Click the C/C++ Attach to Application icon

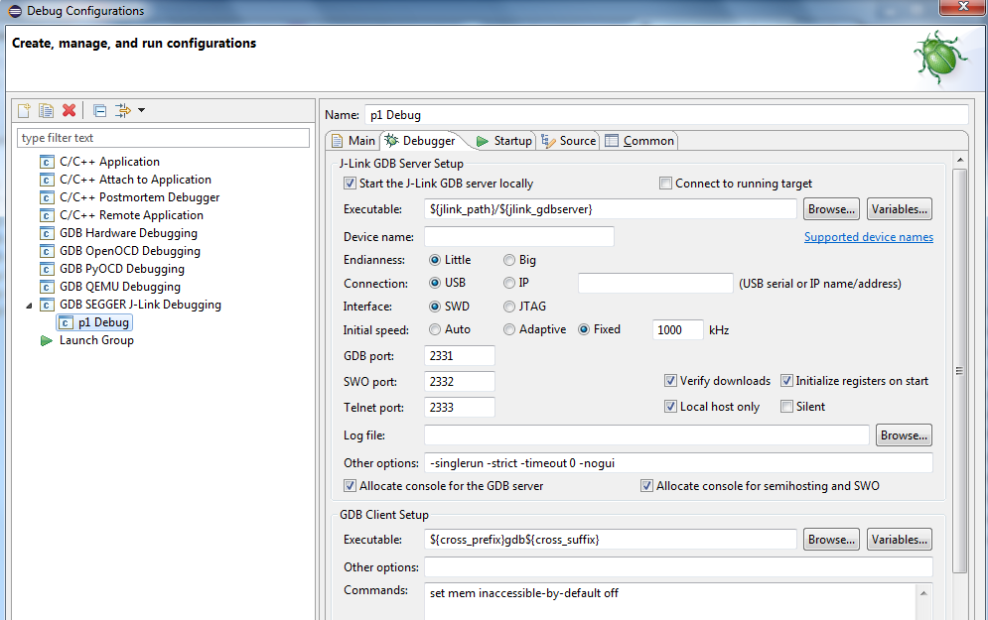pyautogui.click(x=47, y=180)
